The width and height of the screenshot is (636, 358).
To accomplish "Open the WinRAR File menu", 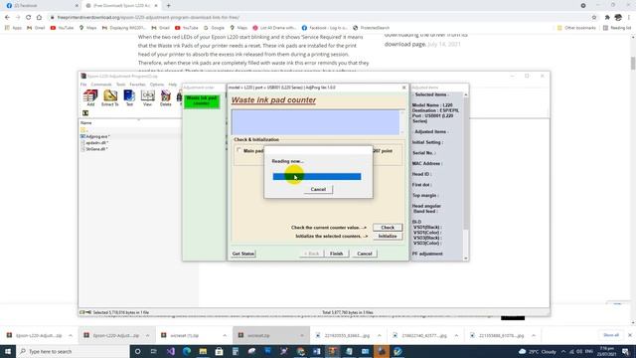I will (x=83, y=85).
